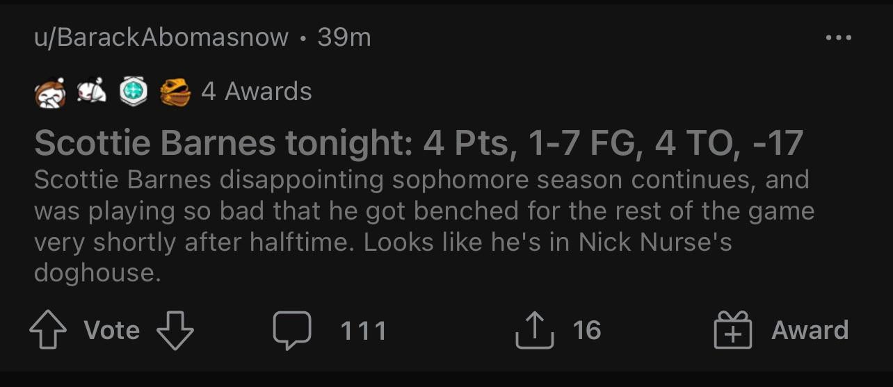
Task: Open u/BarackAbomasnow's profile
Action: 161,38
